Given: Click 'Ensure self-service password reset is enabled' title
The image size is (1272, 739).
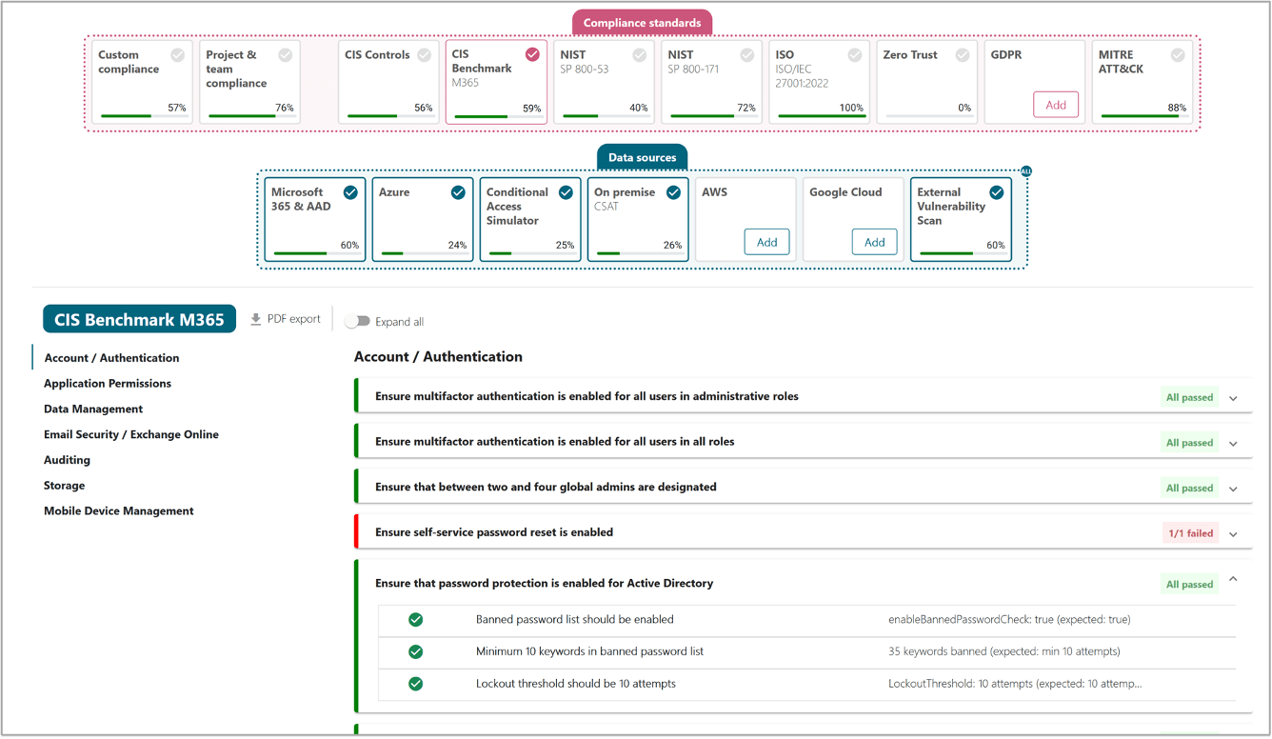Looking at the screenshot, I should click(494, 532).
